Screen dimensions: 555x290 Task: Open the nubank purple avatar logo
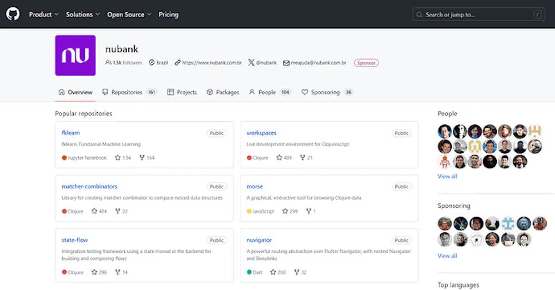pos(75,56)
